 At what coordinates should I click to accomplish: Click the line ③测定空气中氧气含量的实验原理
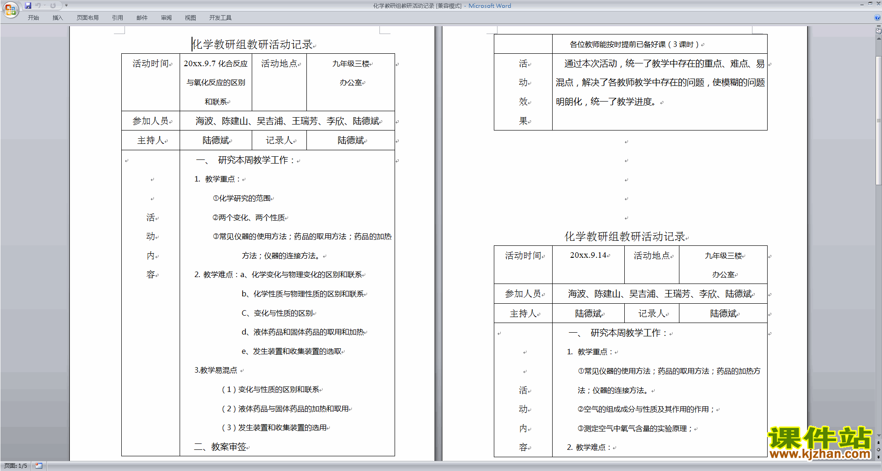635,428
